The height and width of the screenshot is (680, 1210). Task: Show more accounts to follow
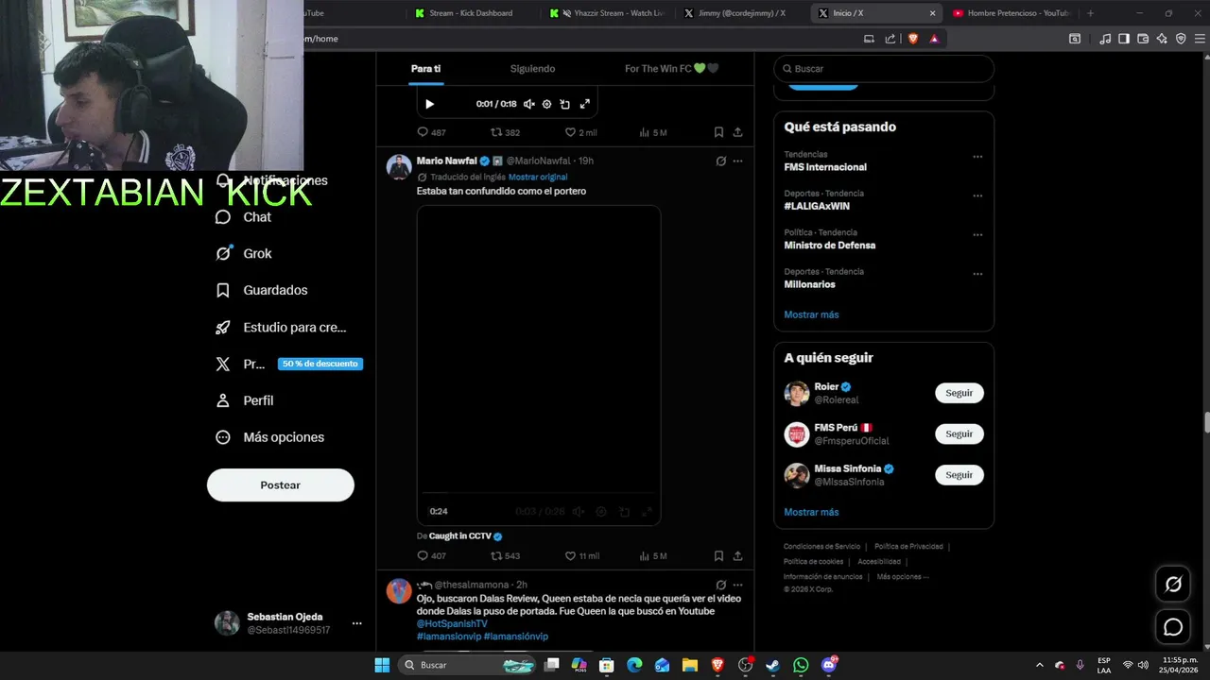pos(811,512)
